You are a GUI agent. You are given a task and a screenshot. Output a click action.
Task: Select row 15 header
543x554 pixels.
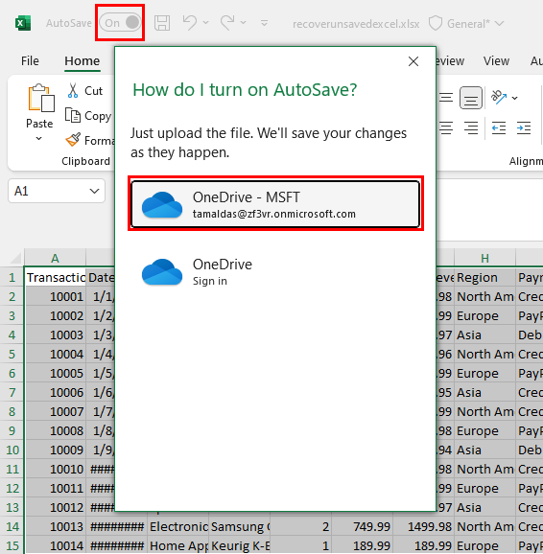pyautogui.click(x=12, y=545)
